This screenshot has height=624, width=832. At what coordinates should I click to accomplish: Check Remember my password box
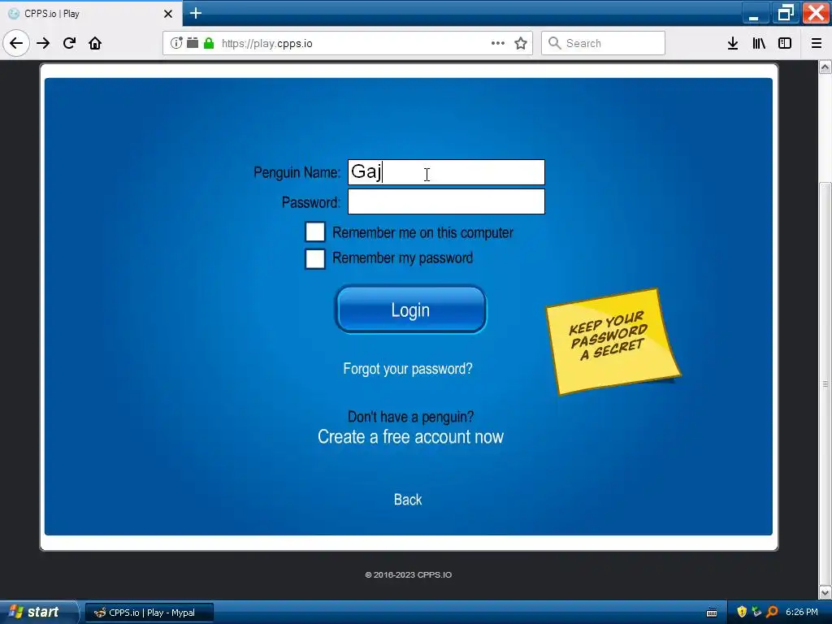tap(315, 259)
